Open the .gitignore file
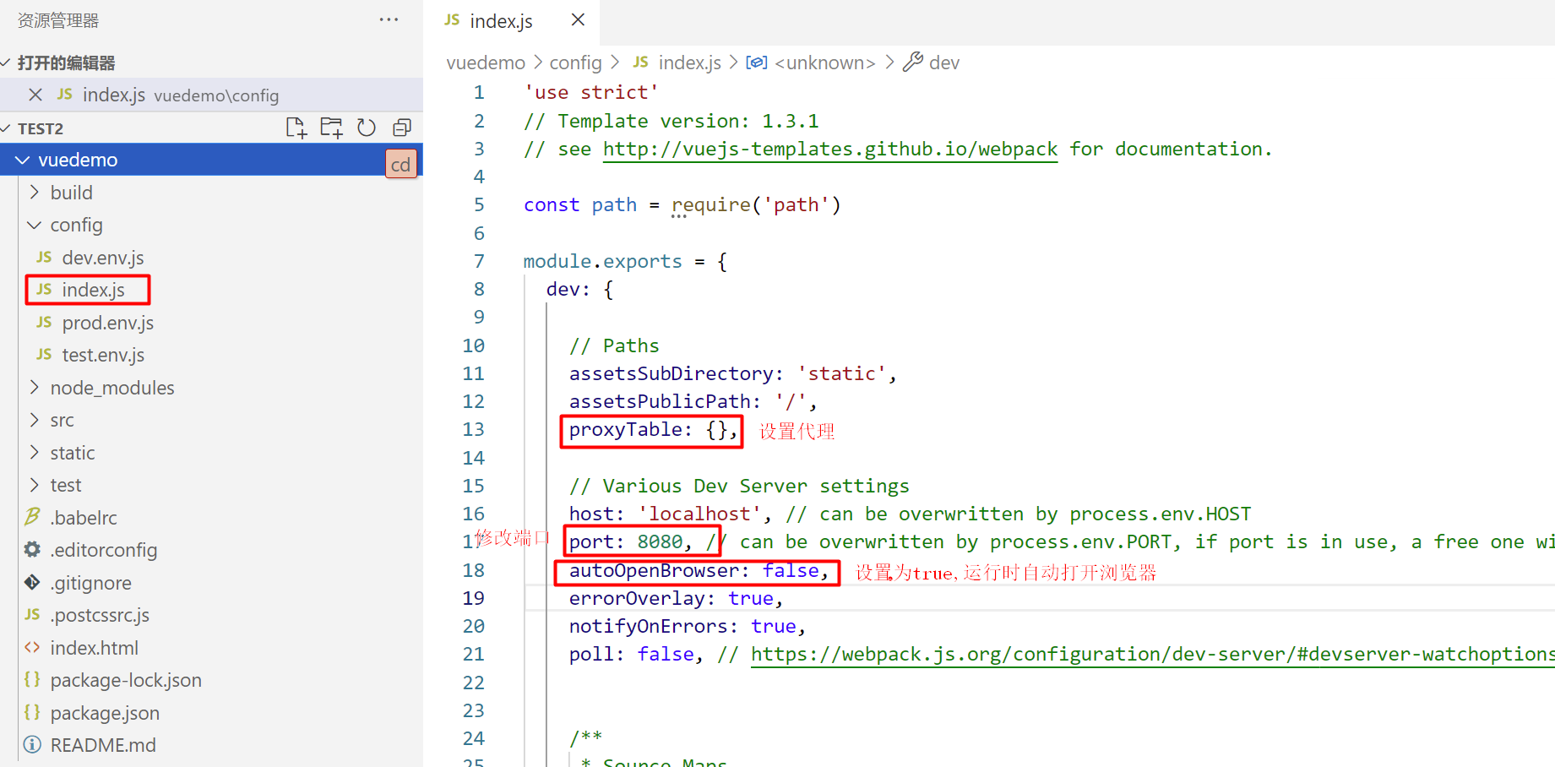Image resolution: width=1555 pixels, height=767 pixels. pos(90,583)
